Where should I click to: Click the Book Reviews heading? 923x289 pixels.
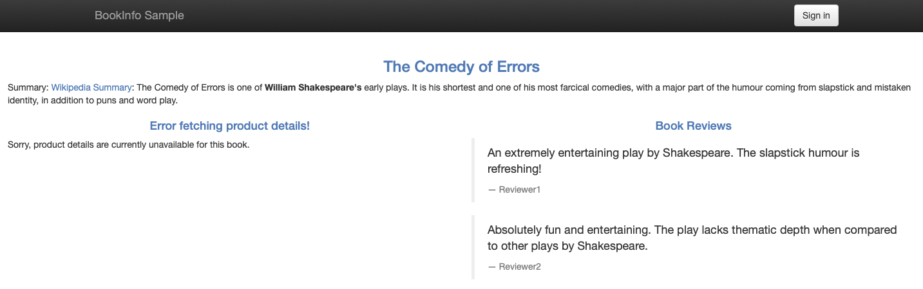pos(693,126)
